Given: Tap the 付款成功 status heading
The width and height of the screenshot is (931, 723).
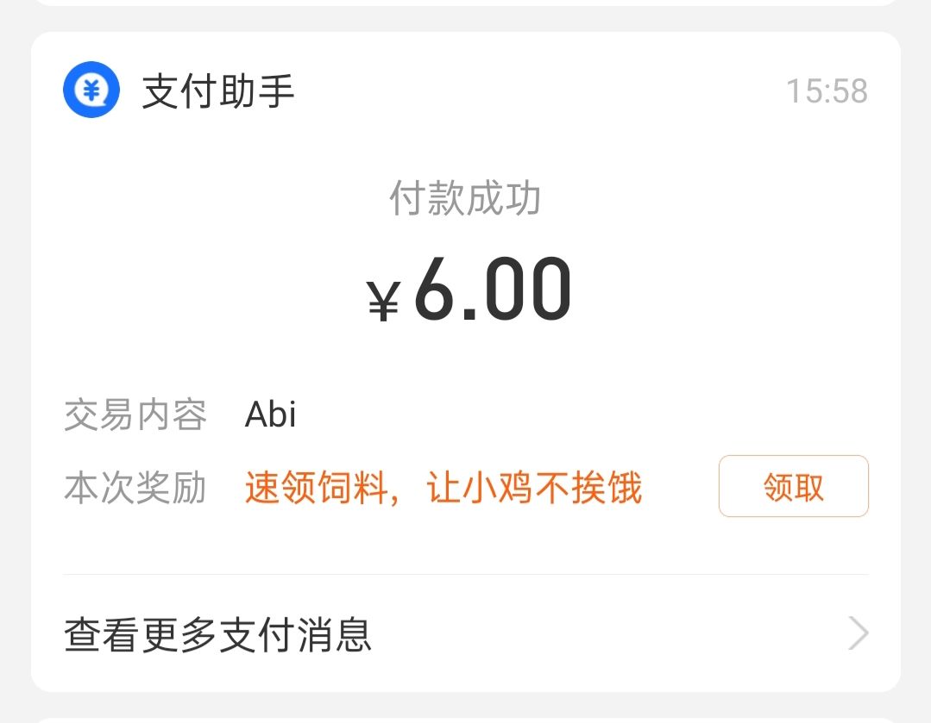Looking at the screenshot, I should pyautogui.click(x=465, y=199).
